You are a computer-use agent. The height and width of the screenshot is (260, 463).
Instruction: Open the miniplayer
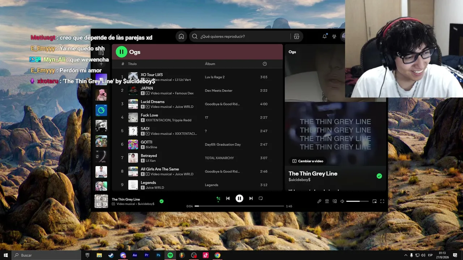click(374, 201)
